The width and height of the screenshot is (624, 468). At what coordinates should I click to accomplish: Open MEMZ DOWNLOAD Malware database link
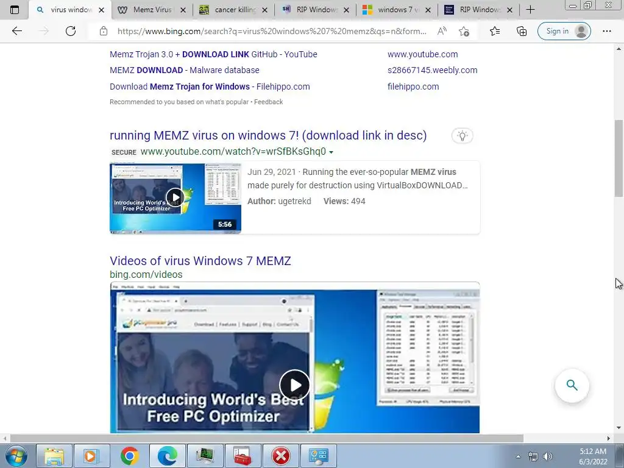click(184, 70)
